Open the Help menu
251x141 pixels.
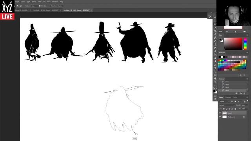(x=62, y=2)
